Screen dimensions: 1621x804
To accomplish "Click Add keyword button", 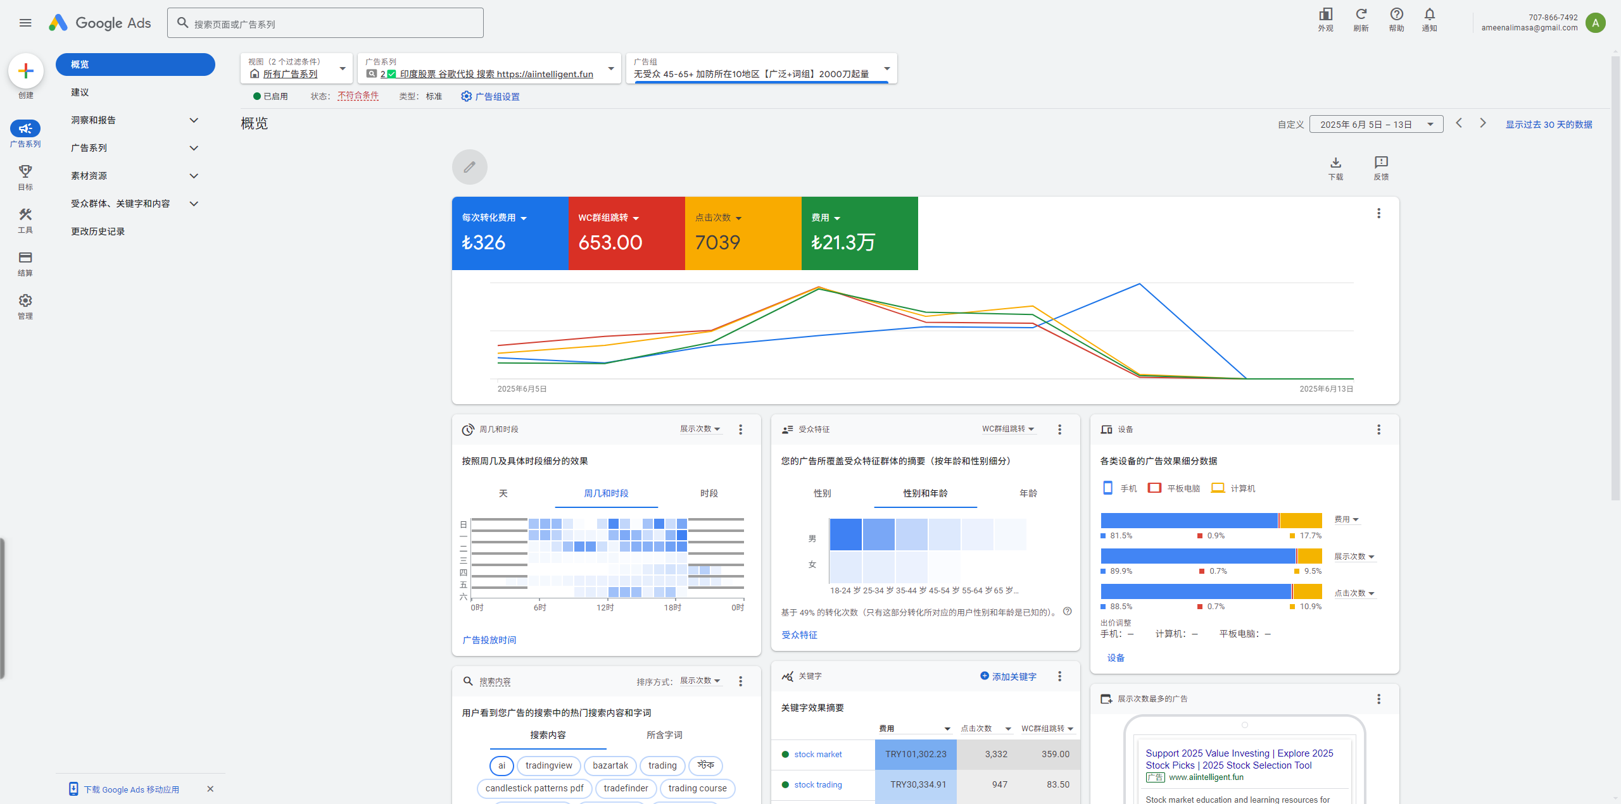I will click(x=1008, y=676).
